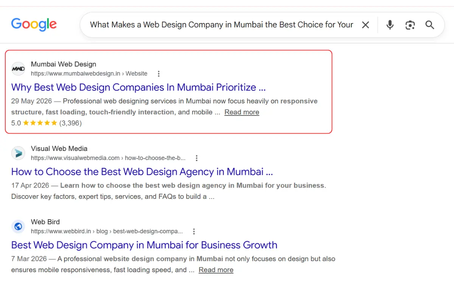Screen dimensions: 454x302
Task: Click the Google logo
Action: tap(34, 25)
